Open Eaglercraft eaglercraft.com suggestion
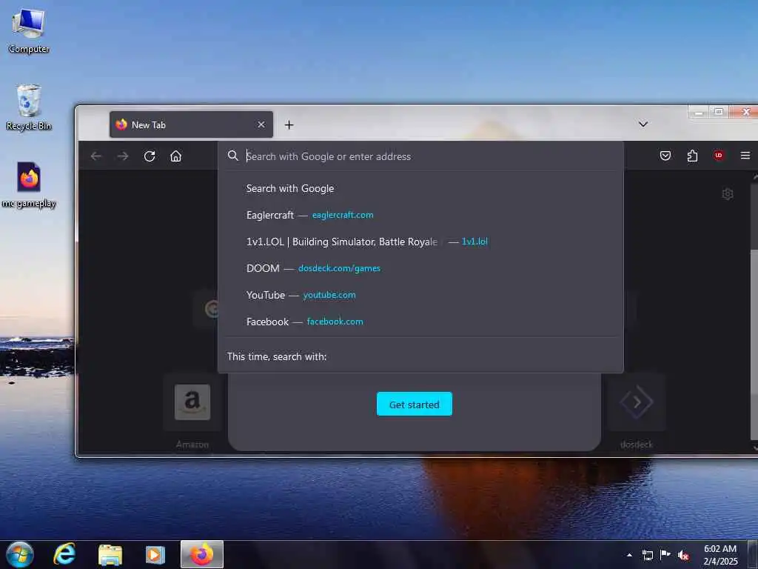Image resolution: width=758 pixels, height=569 pixels. coord(420,215)
